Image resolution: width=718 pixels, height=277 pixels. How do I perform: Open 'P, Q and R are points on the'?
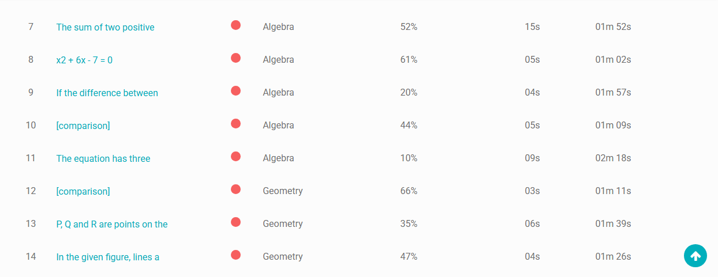(x=112, y=224)
